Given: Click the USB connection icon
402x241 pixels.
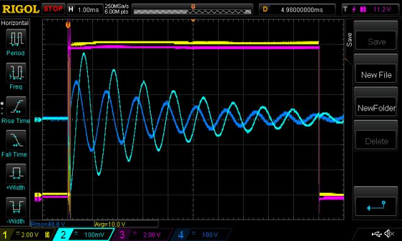Looking at the screenshot, I should (x=377, y=233).
